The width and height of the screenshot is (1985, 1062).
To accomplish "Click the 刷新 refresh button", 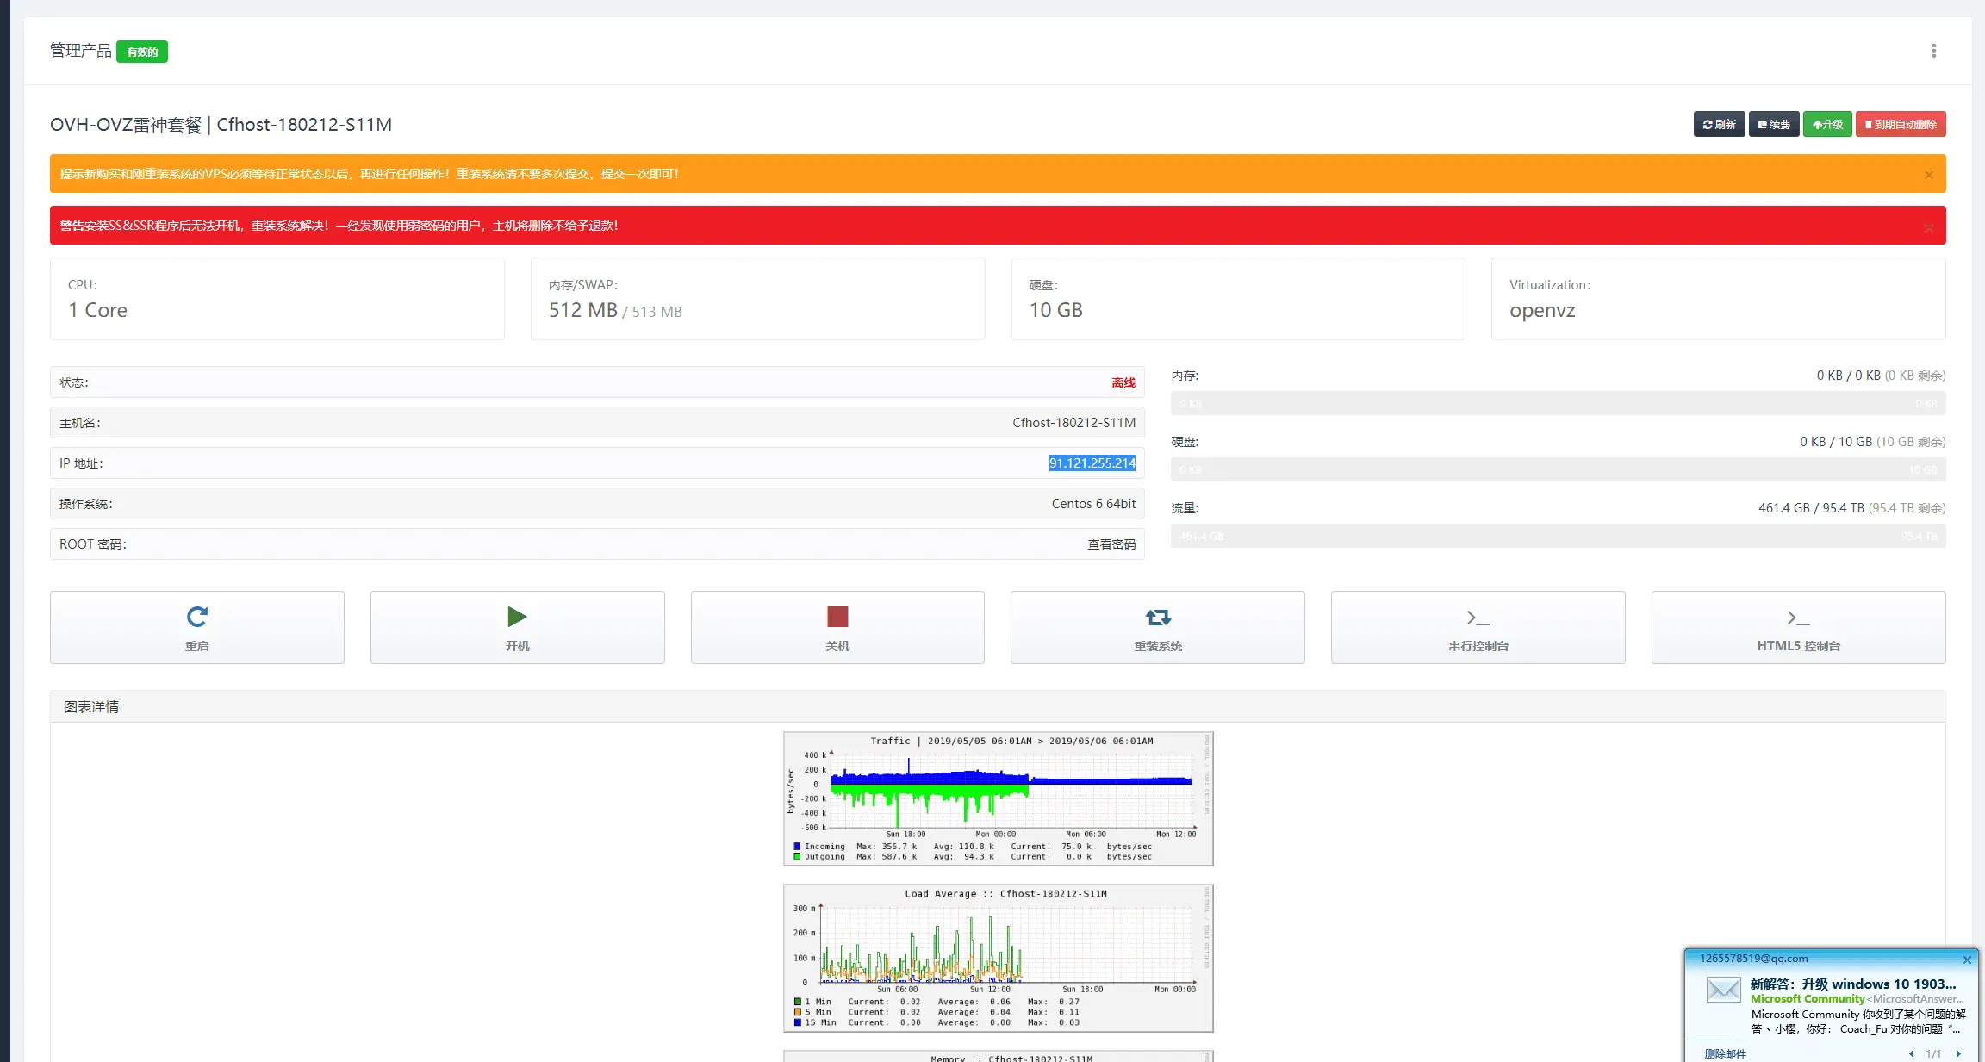I will 1719,124.
